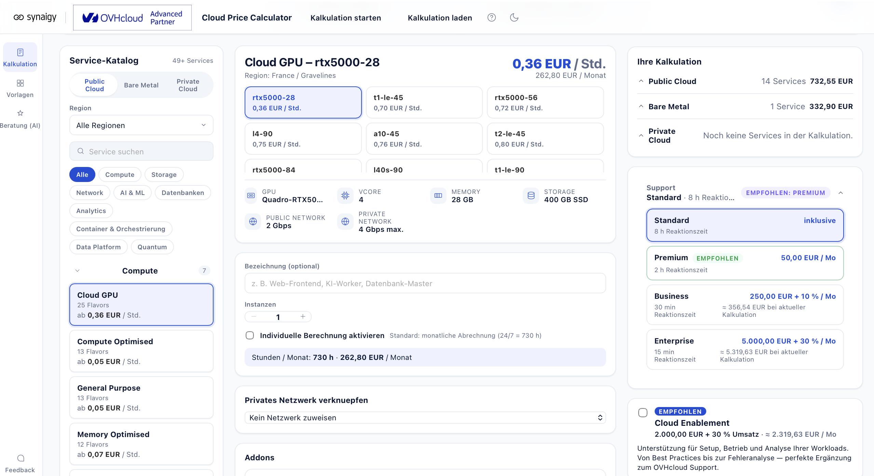
Task: Open the Kalkulation sidebar icon
Action: point(20,52)
